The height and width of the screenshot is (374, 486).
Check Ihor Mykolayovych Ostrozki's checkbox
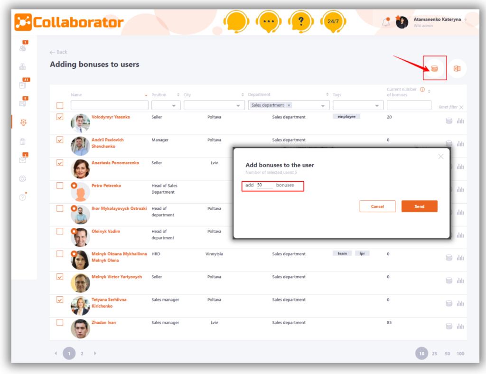60,208
